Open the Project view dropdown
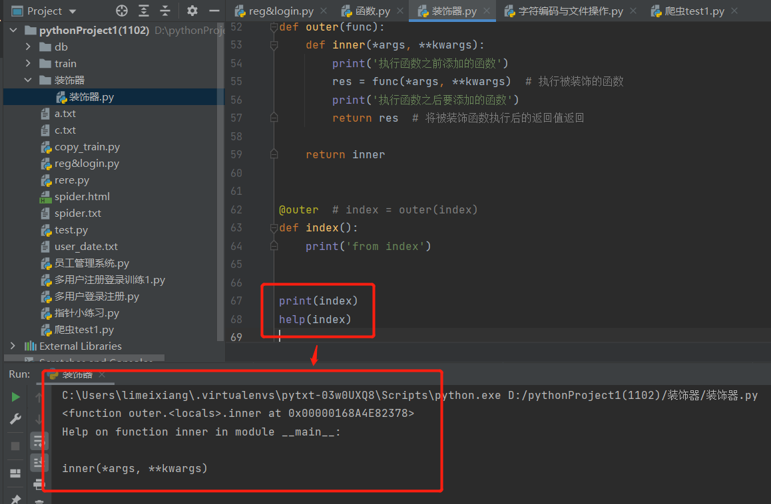This screenshot has height=504, width=771. 73,11
